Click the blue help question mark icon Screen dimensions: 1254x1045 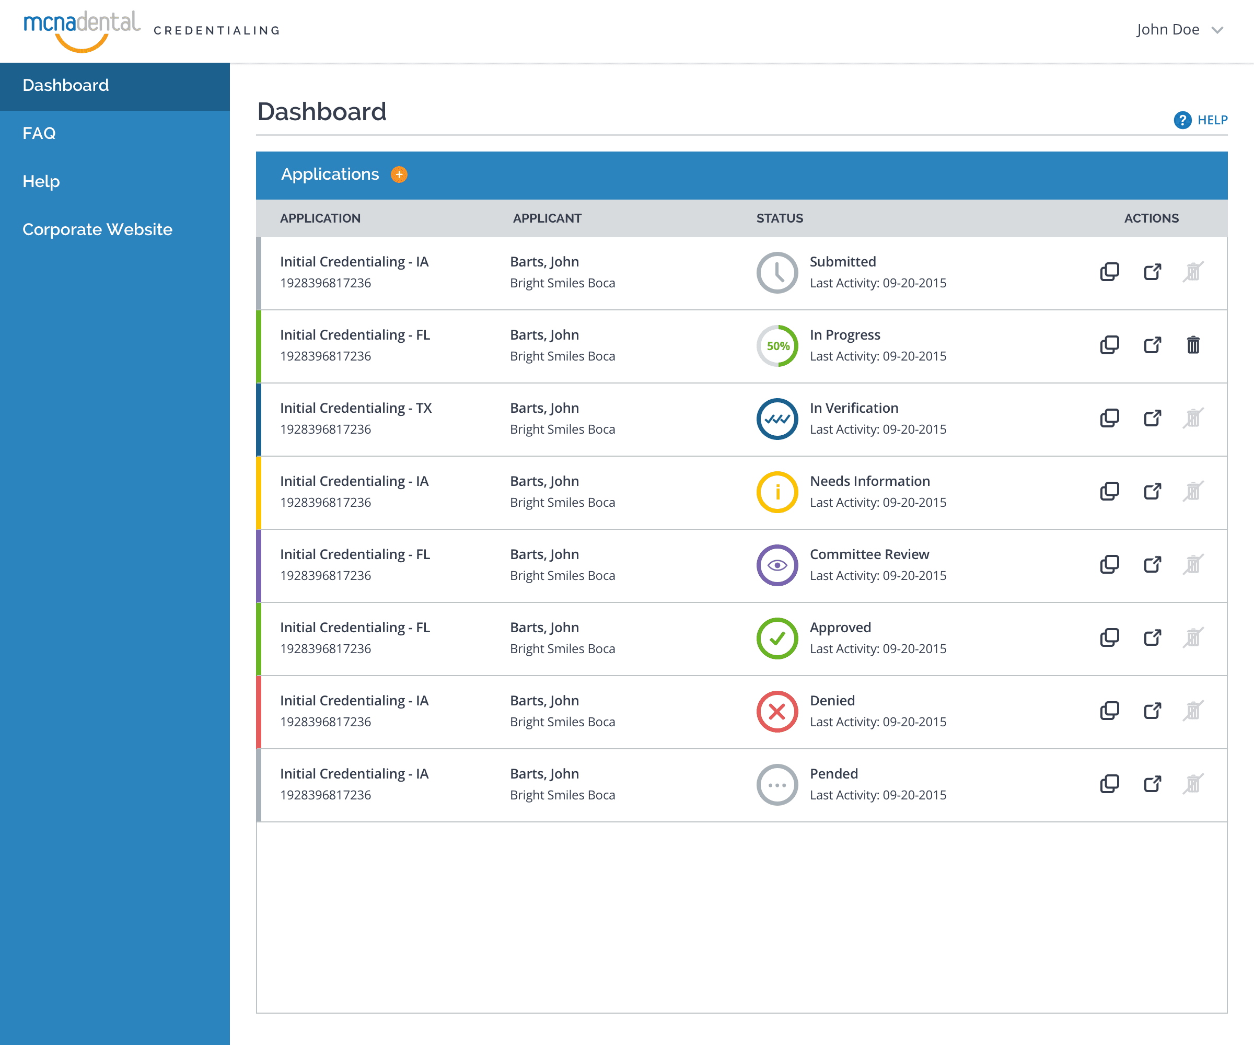click(1182, 120)
